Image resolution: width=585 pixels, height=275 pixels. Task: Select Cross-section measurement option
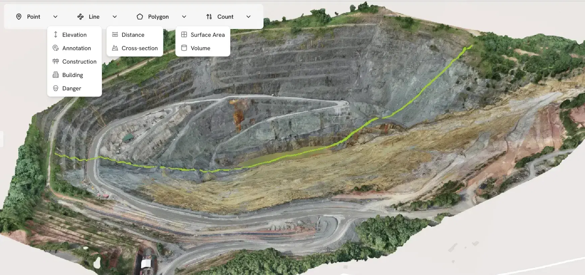click(x=135, y=48)
